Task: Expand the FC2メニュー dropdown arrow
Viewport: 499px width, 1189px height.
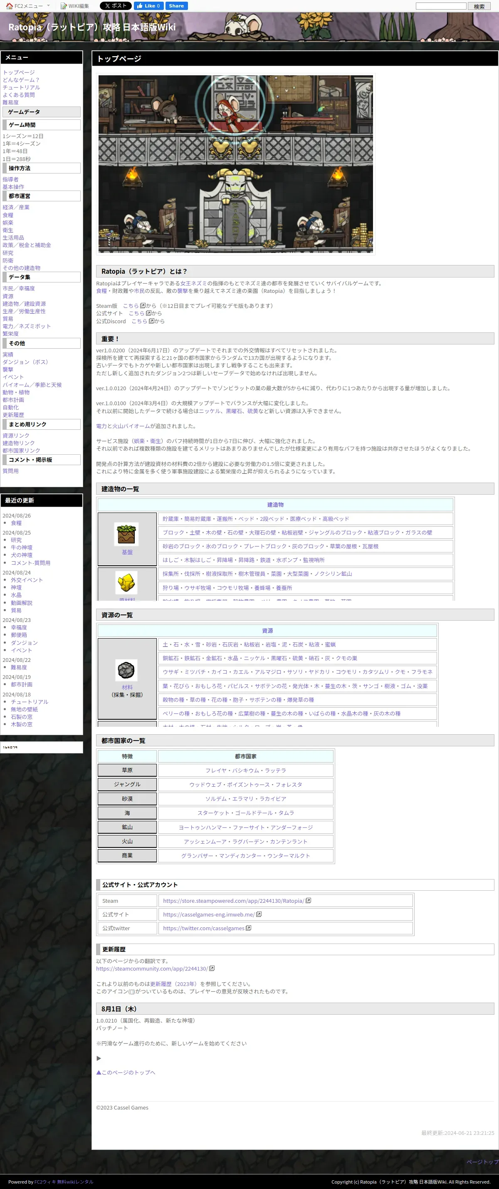Action: coord(48,6)
